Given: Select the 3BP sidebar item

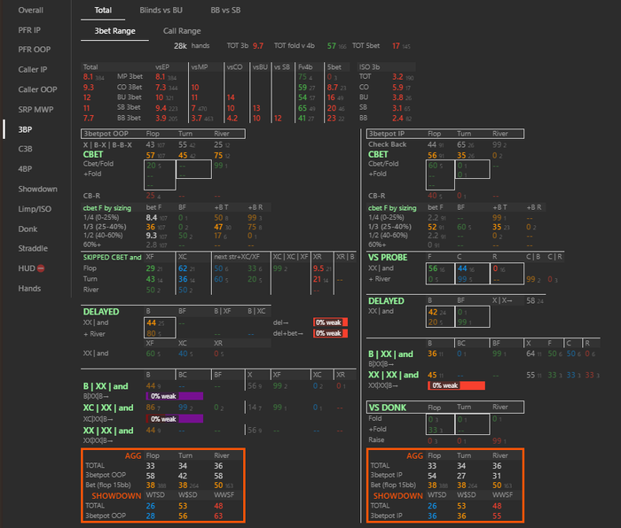Looking at the screenshot, I should coord(25,129).
